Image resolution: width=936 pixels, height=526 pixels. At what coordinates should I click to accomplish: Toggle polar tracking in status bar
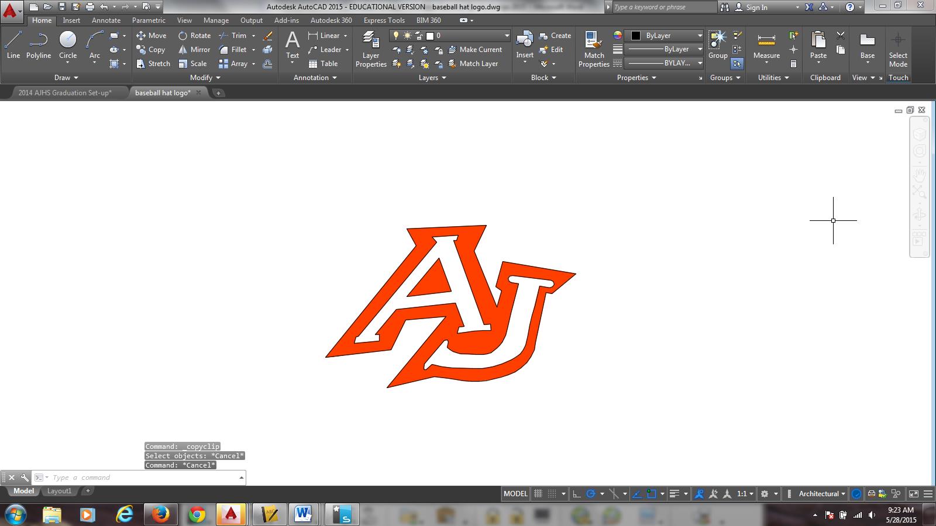point(591,494)
